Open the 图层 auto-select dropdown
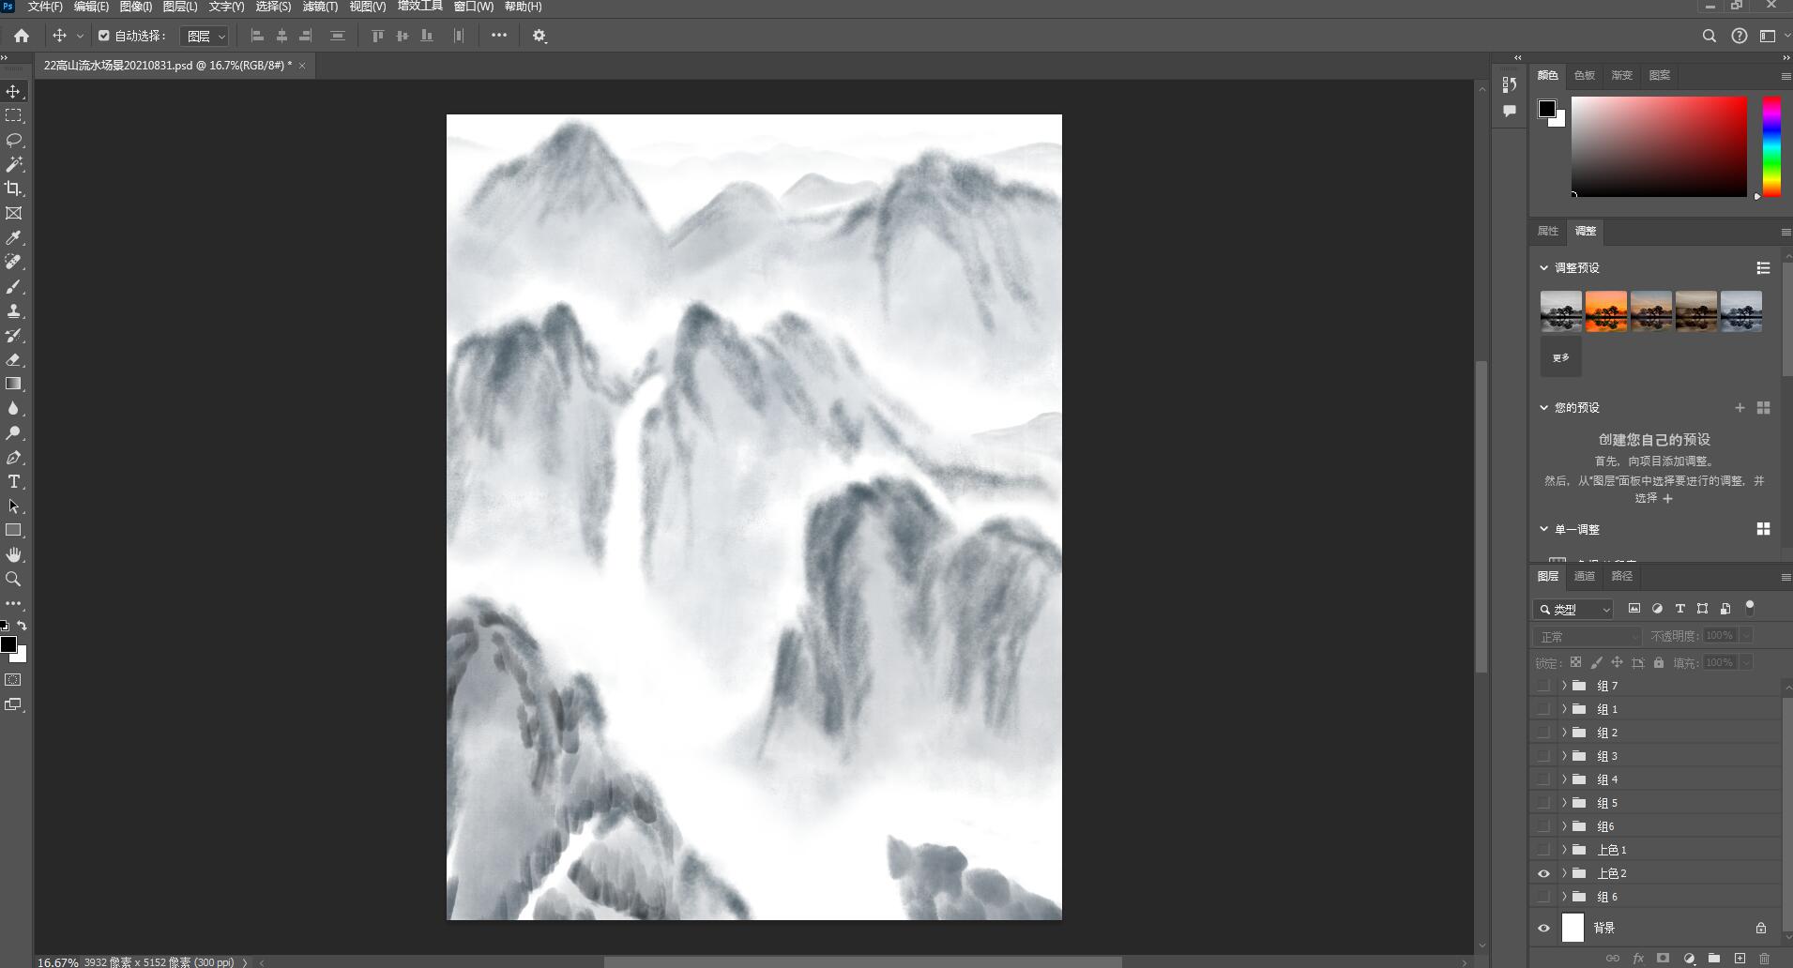This screenshot has height=968, width=1793. pyautogui.click(x=205, y=36)
